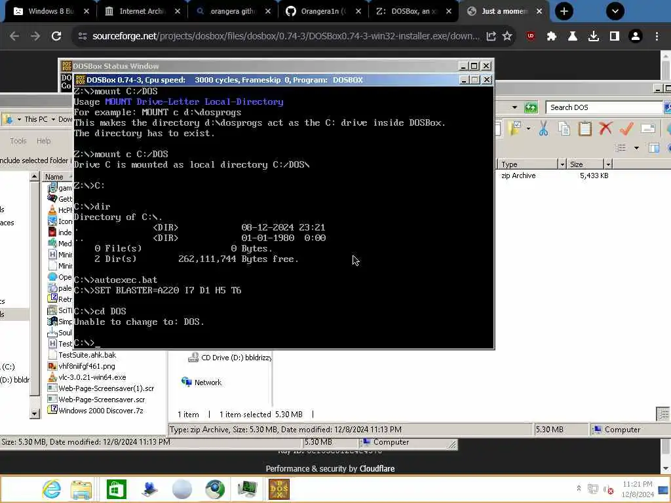The height and width of the screenshot is (503, 671).
Task: Click the green Refresh icon beside search box
Action: 531,107
